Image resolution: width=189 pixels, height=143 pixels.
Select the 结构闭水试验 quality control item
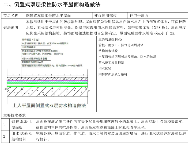[108, 51]
